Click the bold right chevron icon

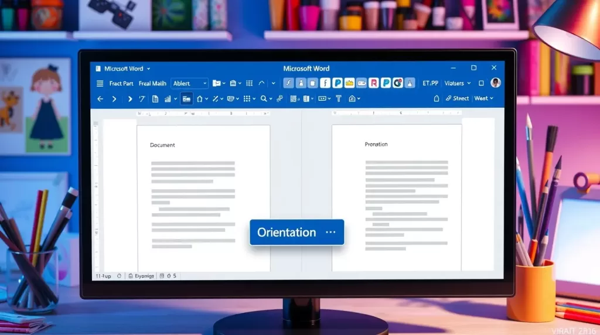click(130, 98)
